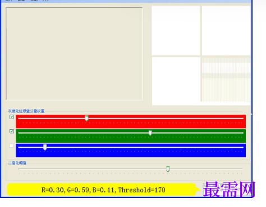Click the blue weight slider thumb

(45, 147)
